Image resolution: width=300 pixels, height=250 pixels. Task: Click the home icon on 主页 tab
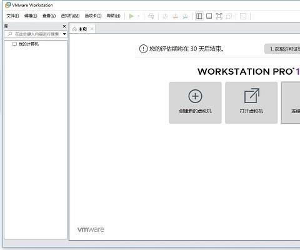tap(74, 29)
